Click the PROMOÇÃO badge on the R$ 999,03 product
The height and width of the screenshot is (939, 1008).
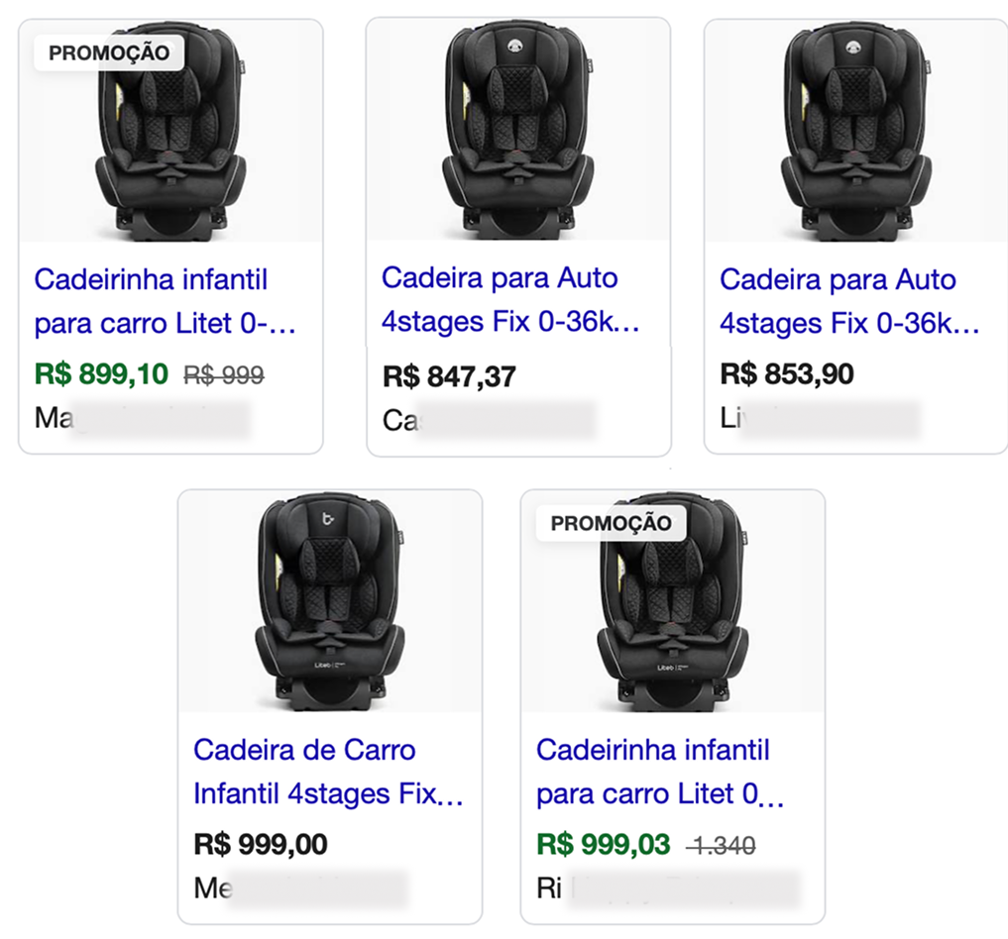(x=611, y=523)
